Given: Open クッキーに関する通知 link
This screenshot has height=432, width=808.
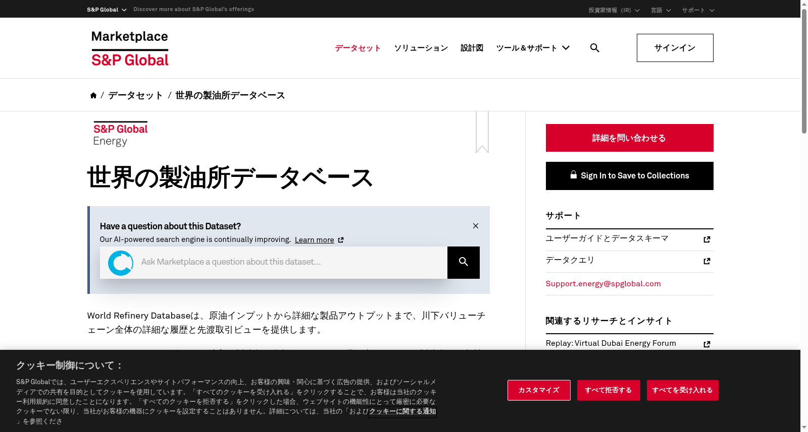Looking at the screenshot, I should (402, 411).
